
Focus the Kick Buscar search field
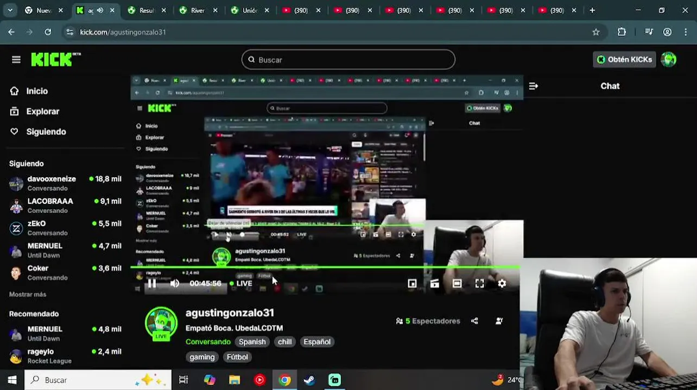point(348,60)
